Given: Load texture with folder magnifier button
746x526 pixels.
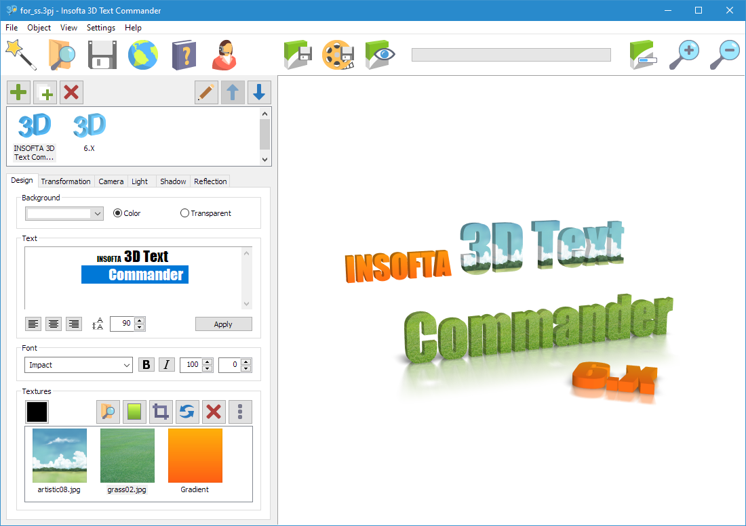Looking at the screenshot, I should [x=108, y=412].
